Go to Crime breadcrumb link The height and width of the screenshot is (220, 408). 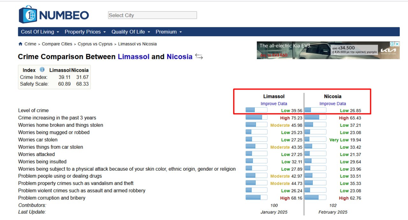coord(30,44)
